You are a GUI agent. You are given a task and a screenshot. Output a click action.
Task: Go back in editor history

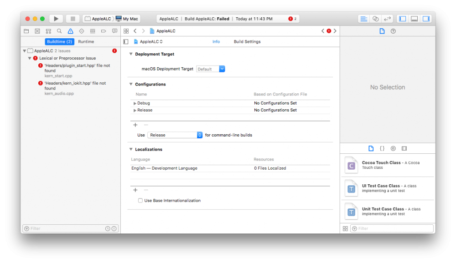point(135,31)
